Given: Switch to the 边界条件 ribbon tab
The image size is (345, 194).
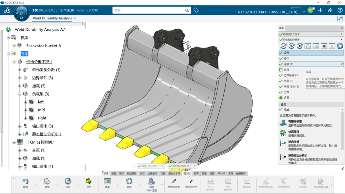Looking at the screenshot, I should tap(152, 173).
